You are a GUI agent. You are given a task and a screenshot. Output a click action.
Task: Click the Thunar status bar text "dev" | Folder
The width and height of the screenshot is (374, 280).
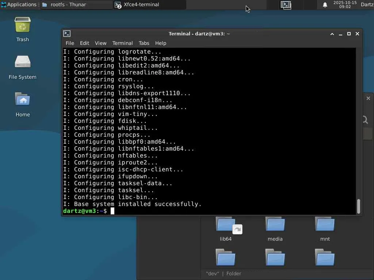(x=224, y=273)
